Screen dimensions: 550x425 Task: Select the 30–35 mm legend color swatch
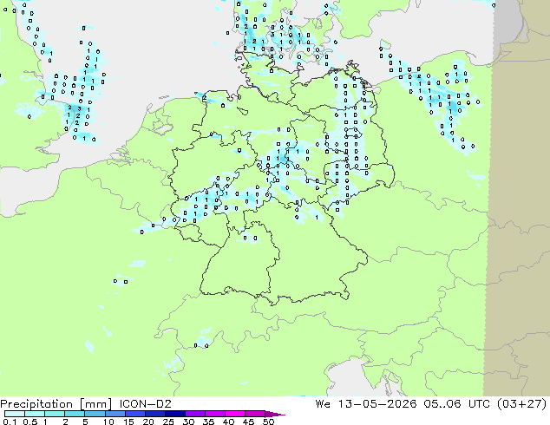click(x=194, y=414)
